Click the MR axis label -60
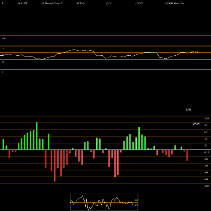 tap(206, 173)
